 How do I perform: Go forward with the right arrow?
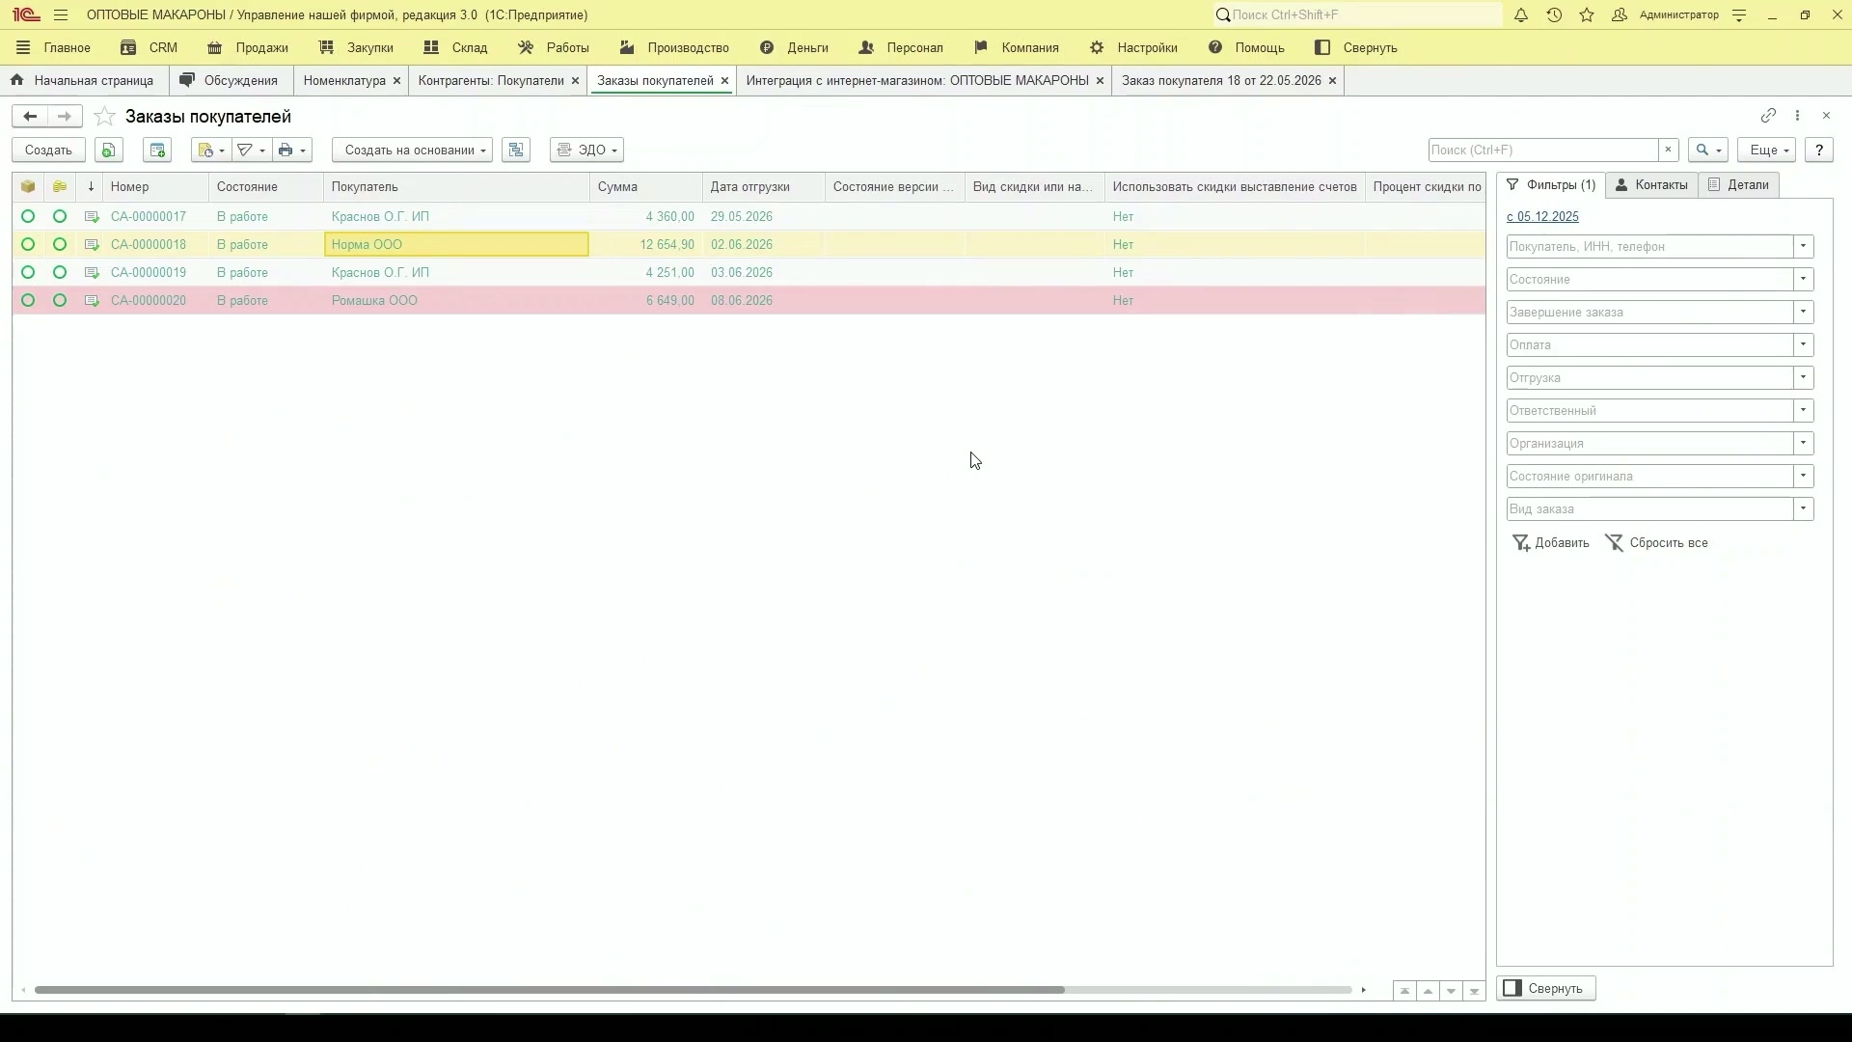[x=65, y=117]
